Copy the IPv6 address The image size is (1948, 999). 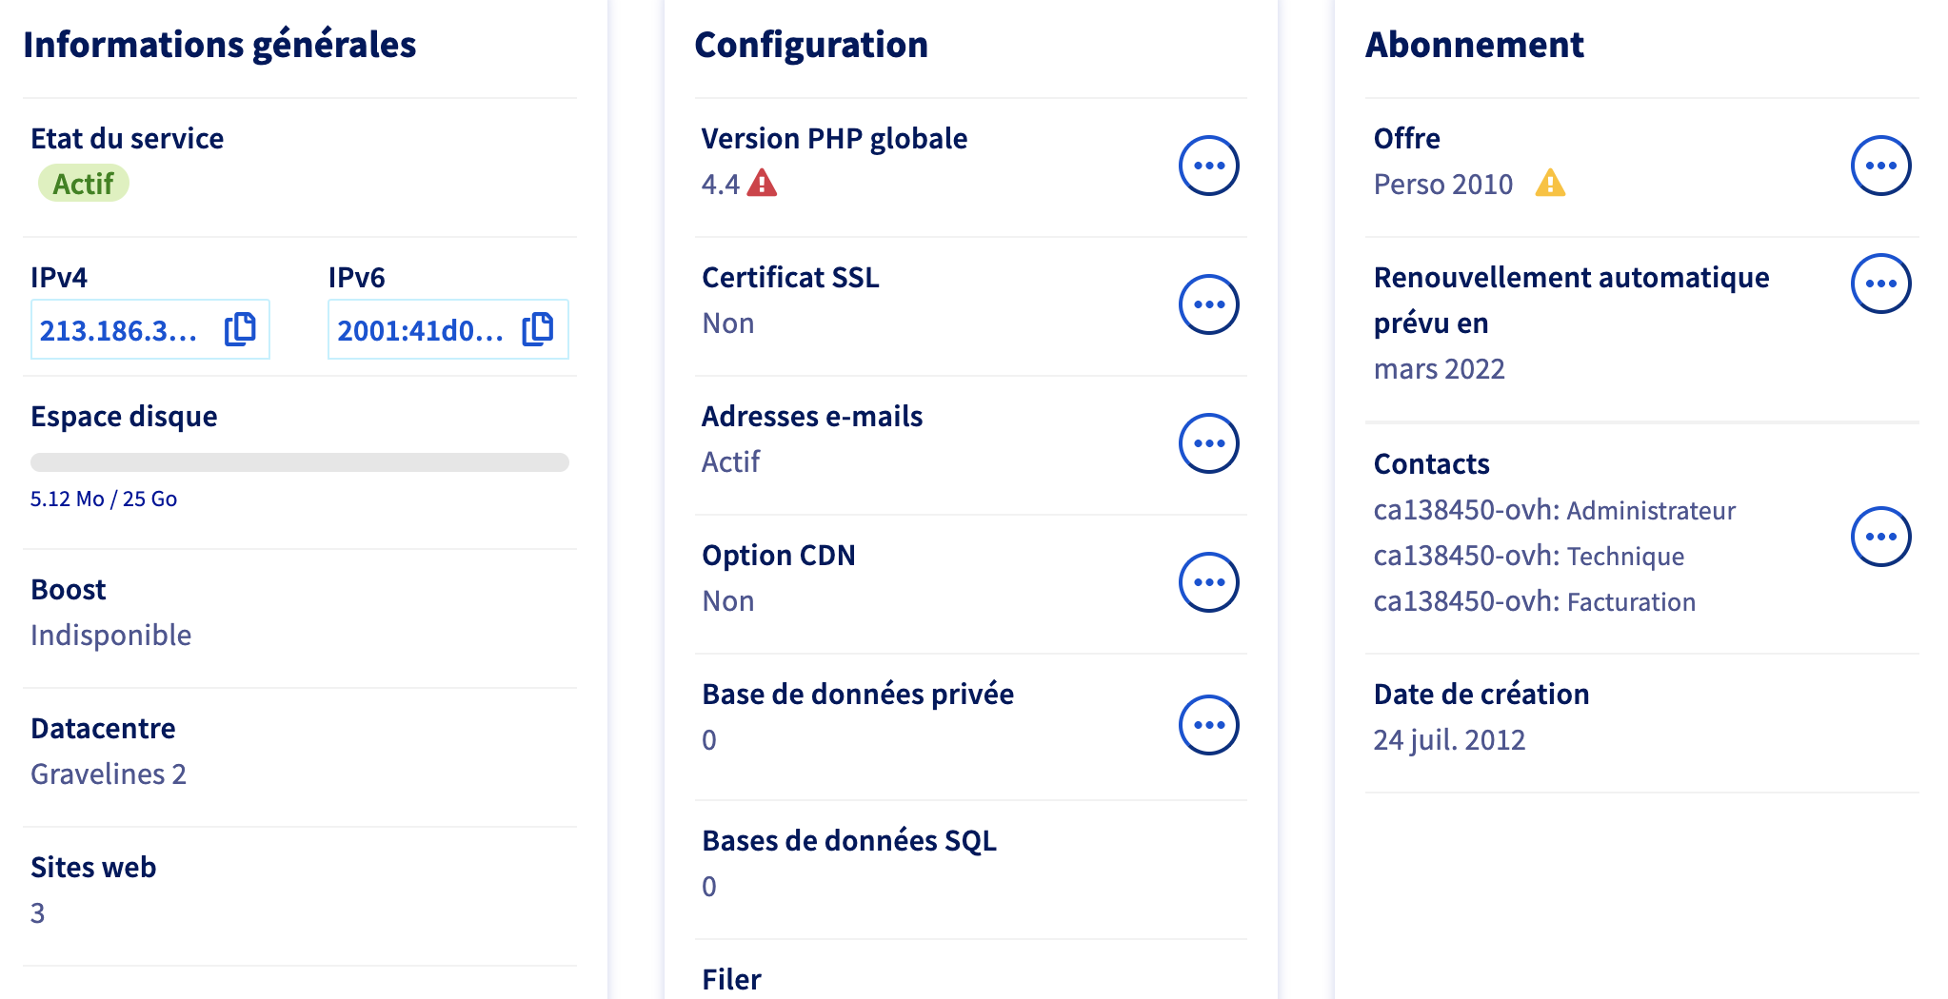point(538,329)
